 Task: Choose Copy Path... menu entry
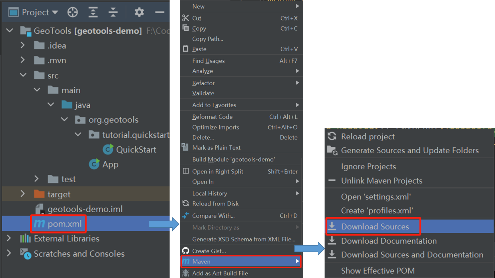click(241, 39)
